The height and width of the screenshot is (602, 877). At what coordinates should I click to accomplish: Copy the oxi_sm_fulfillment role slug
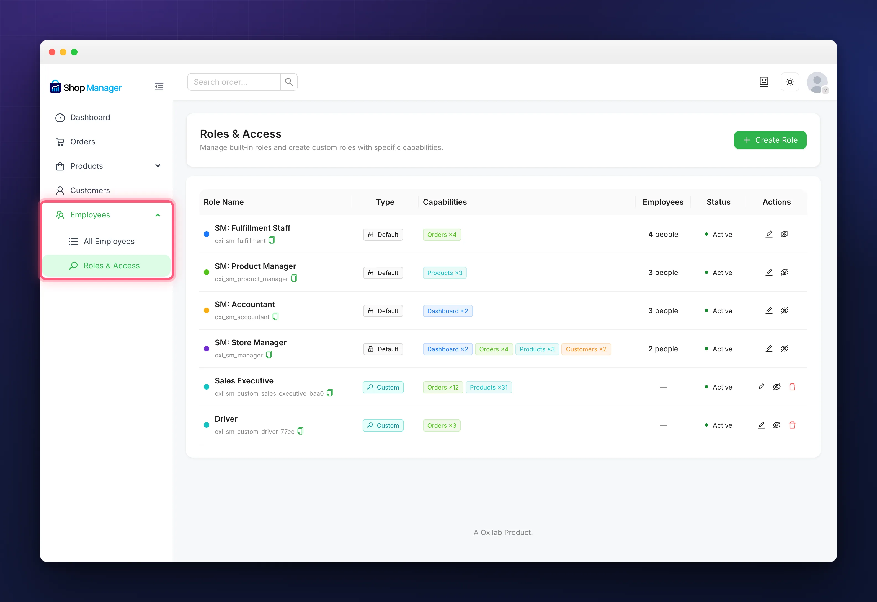(272, 240)
